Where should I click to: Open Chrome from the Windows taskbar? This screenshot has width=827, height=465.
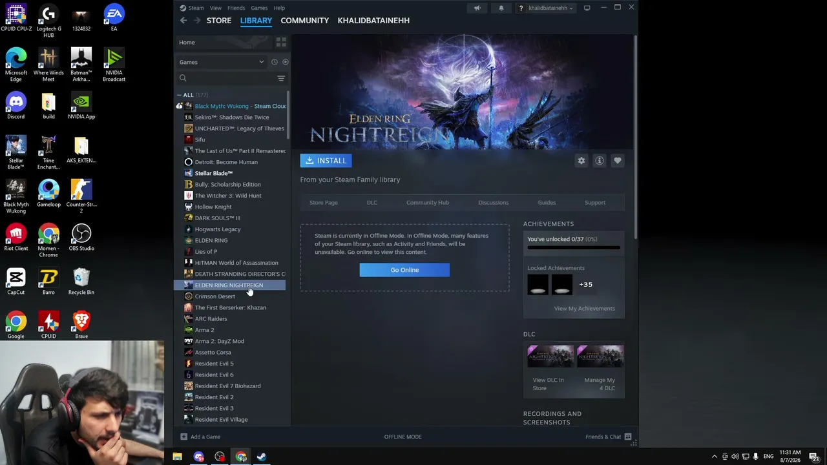pos(241,457)
